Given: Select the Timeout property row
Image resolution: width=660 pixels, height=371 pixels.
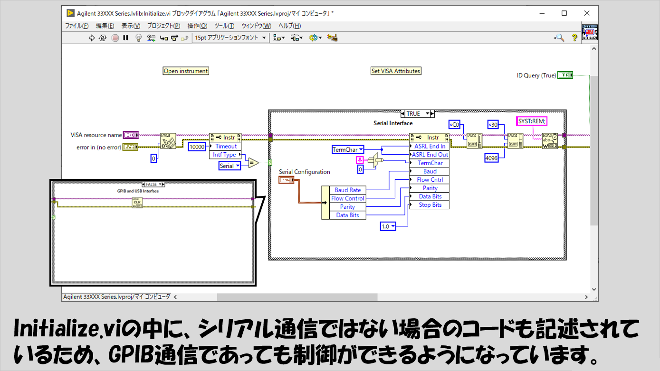Looking at the screenshot, I should pos(226,147).
